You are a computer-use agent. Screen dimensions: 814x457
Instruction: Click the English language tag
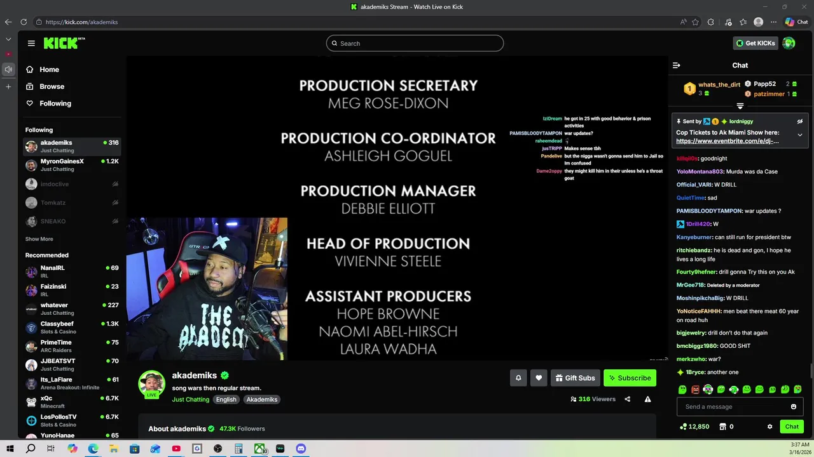(x=226, y=399)
